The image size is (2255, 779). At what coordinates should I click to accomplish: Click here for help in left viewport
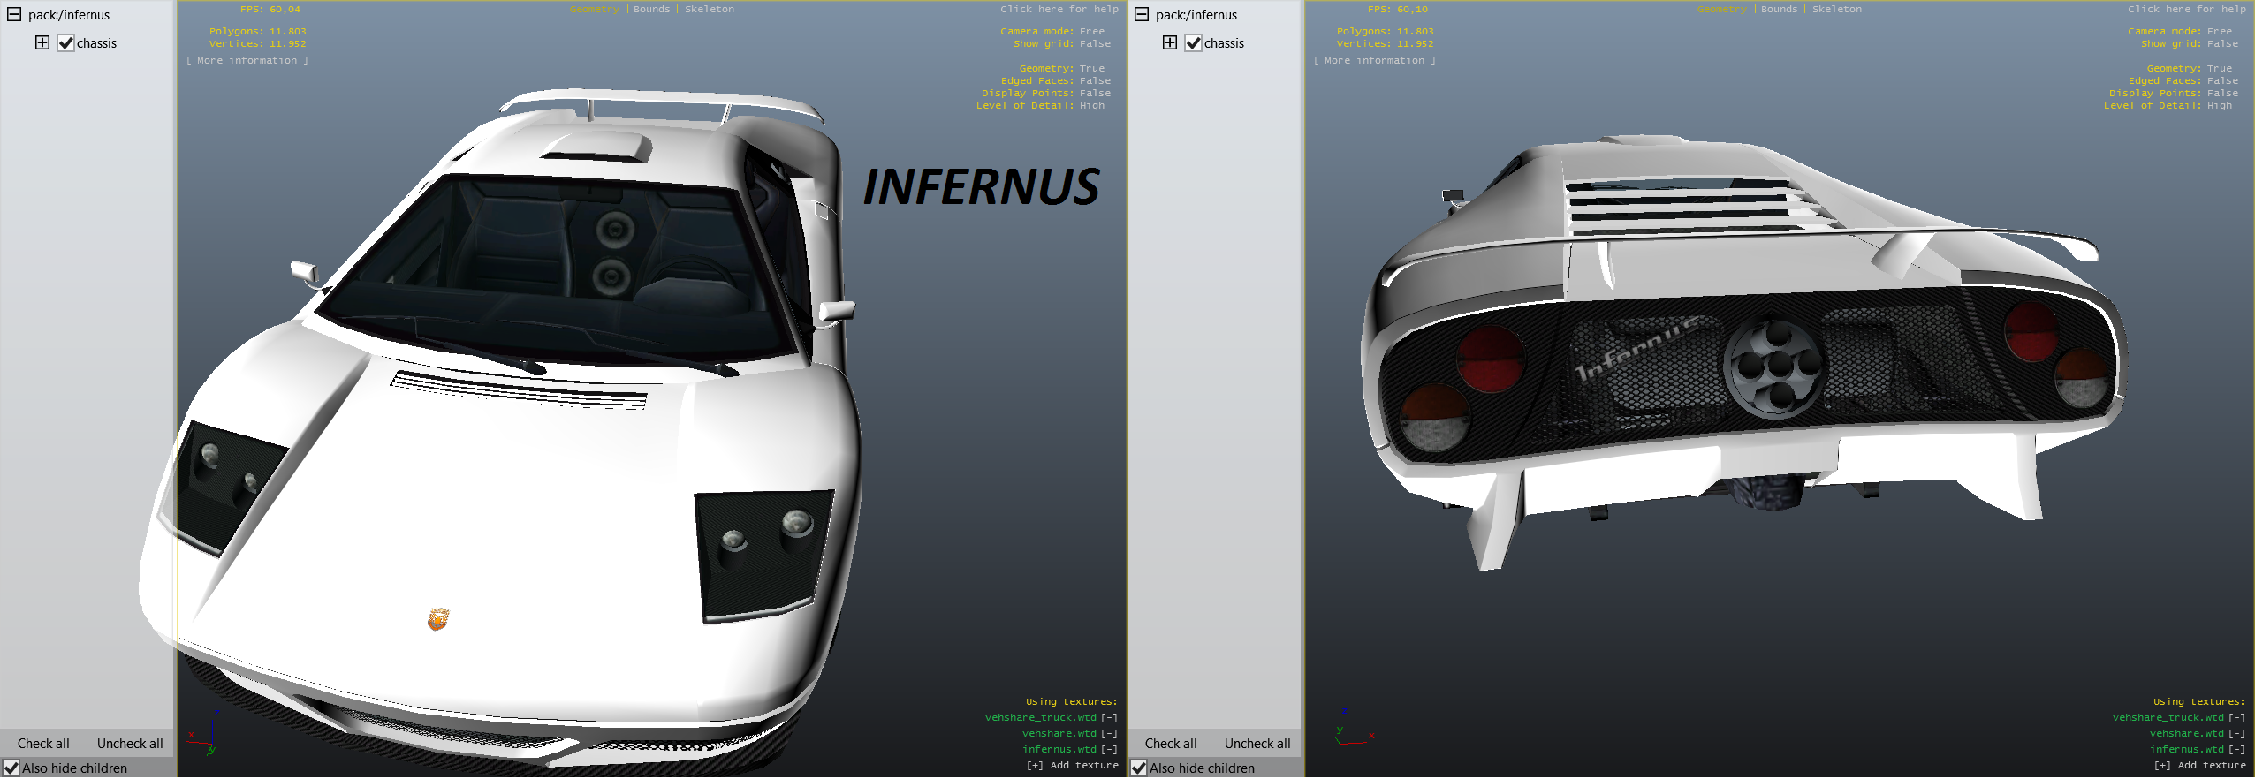(1059, 9)
